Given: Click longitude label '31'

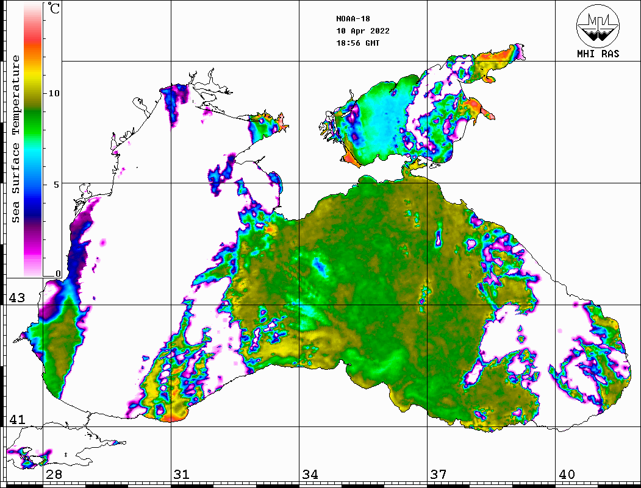Looking at the screenshot, I should [182, 475].
